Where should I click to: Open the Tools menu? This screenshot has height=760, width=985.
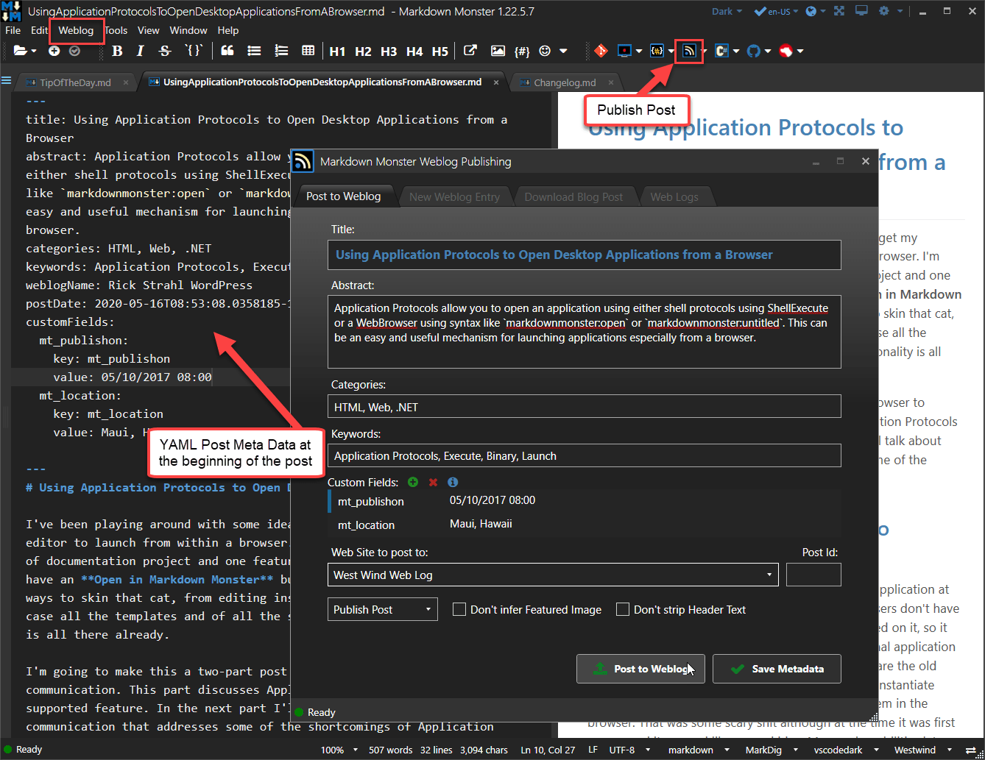[116, 30]
